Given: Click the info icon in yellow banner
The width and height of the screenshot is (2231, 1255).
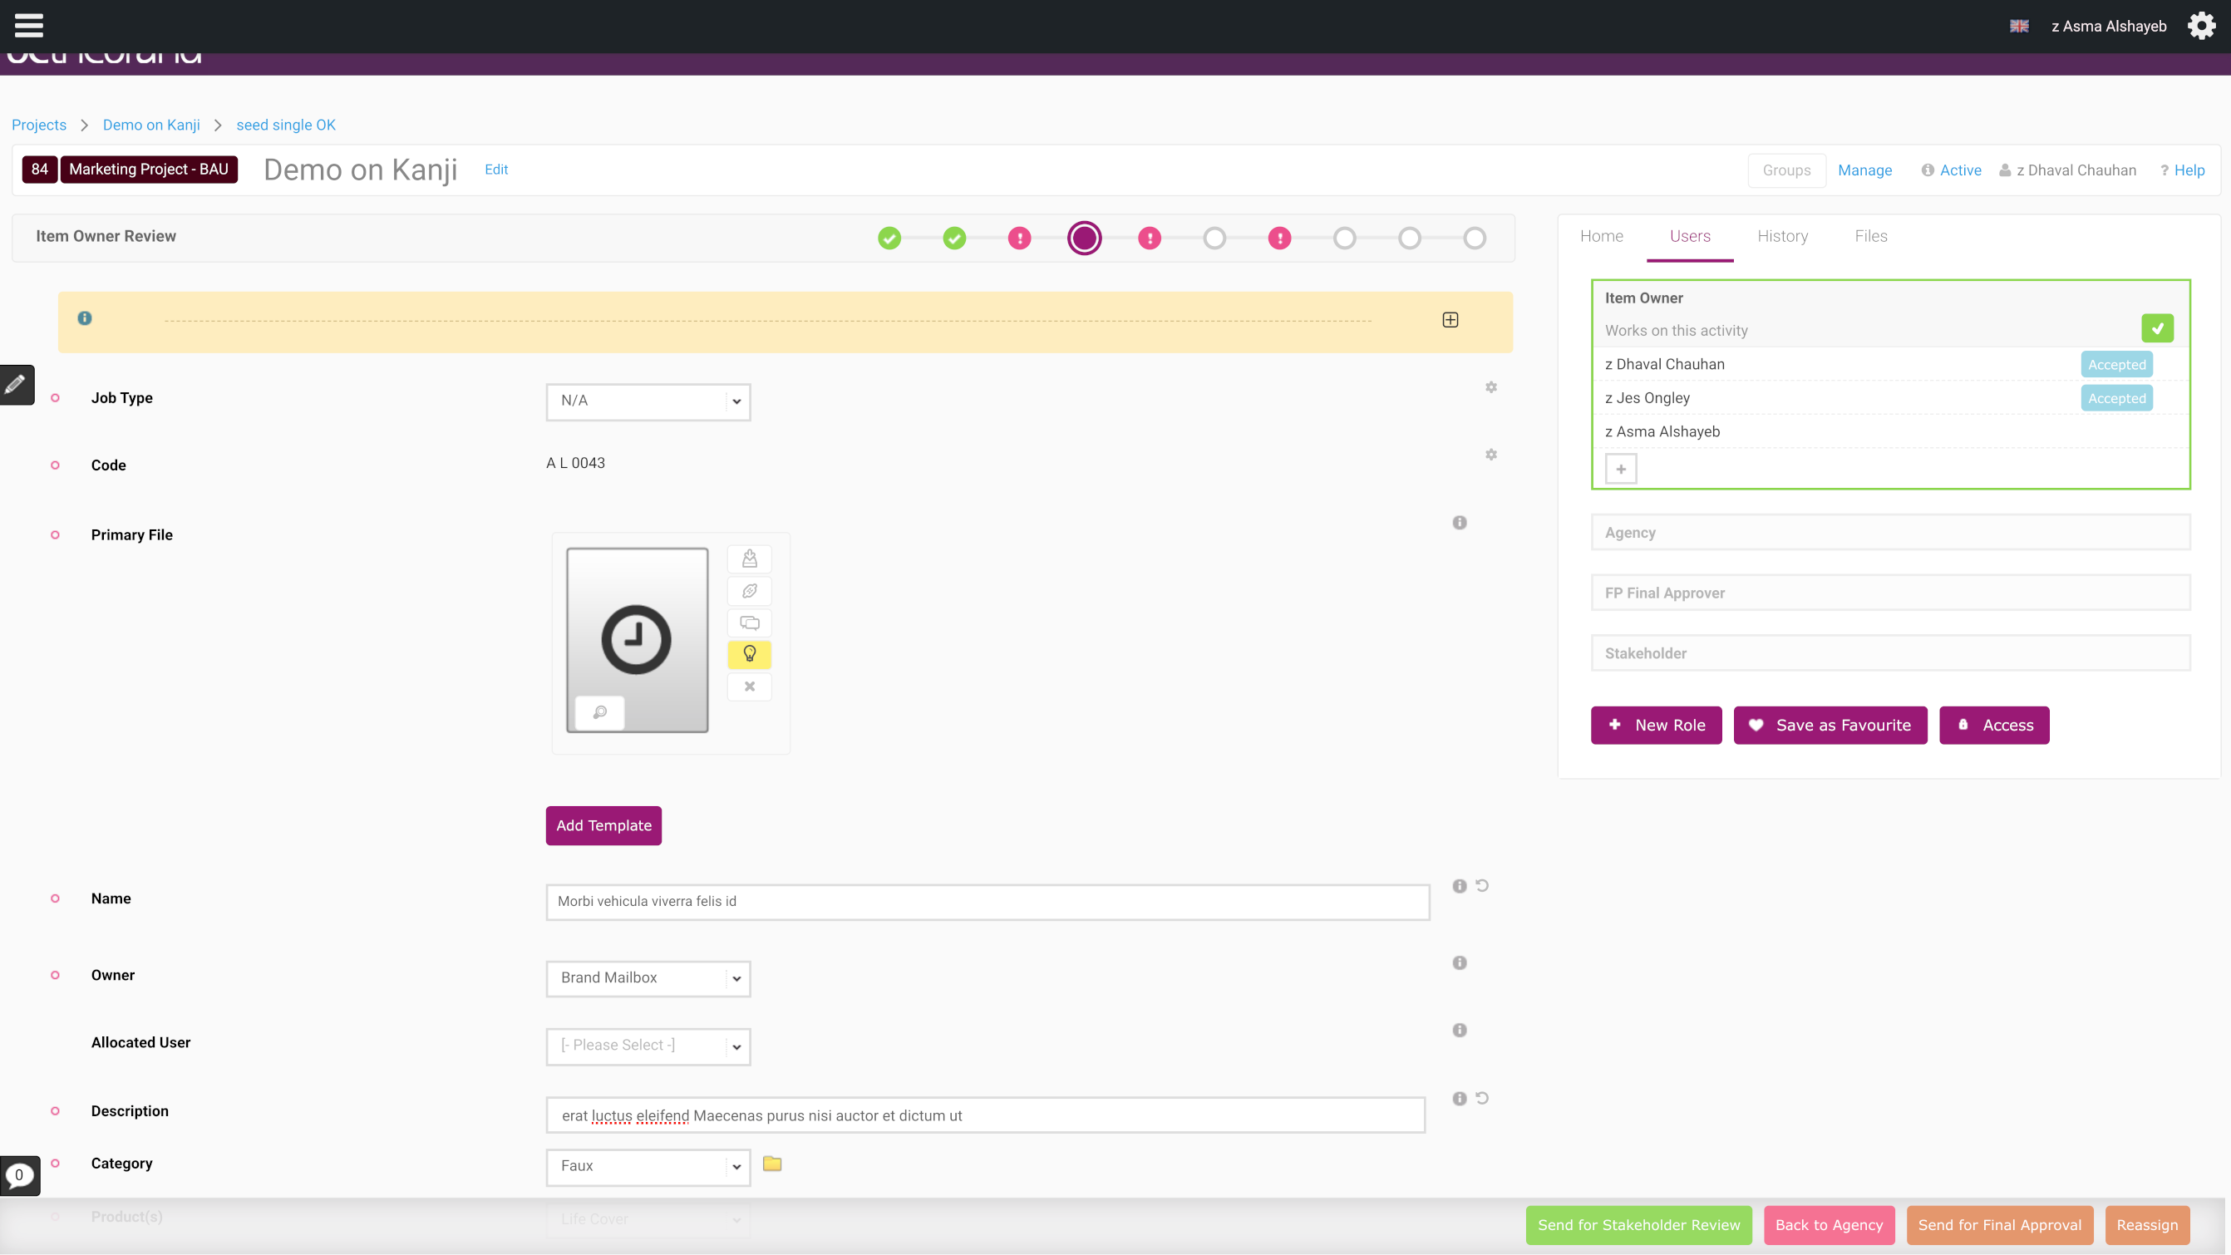Looking at the screenshot, I should point(84,317).
